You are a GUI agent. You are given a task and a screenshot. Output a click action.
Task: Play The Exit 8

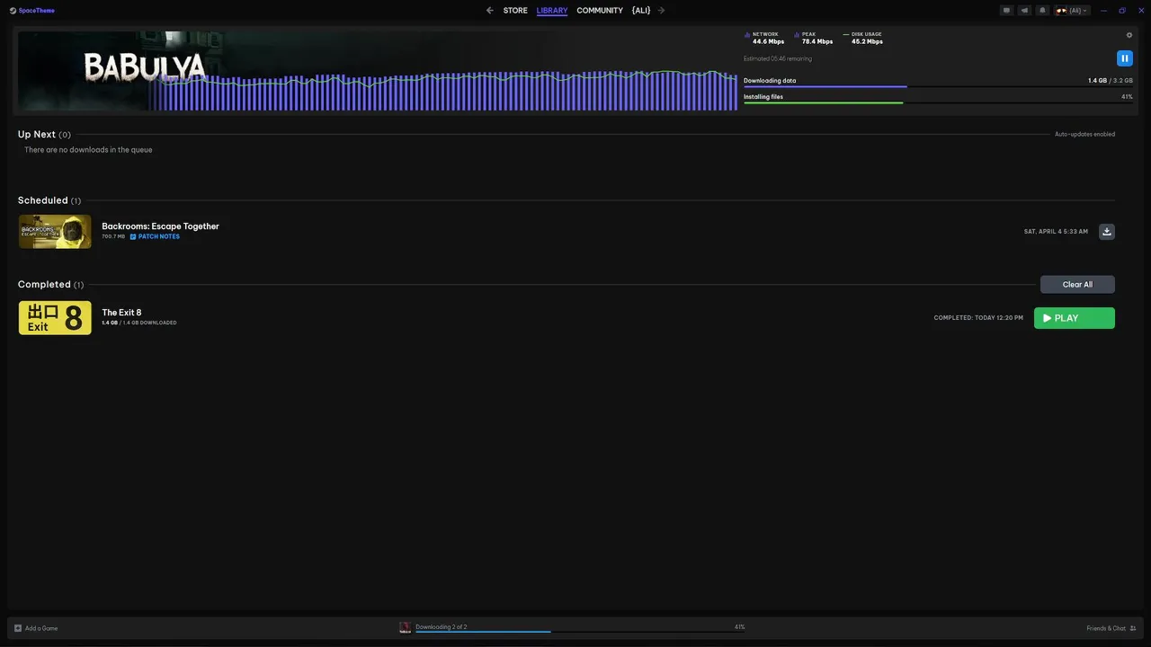point(1075,318)
